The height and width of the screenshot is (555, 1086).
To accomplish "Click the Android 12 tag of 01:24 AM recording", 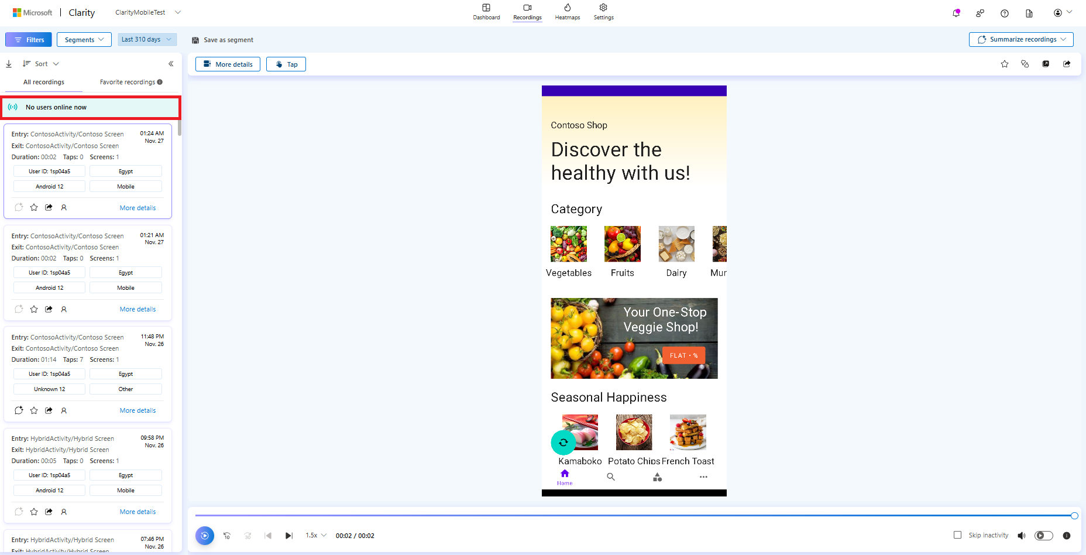I will point(50,186).
